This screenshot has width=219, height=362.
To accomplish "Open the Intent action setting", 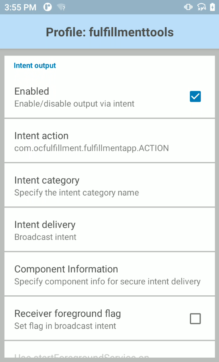I will (110, 141).
